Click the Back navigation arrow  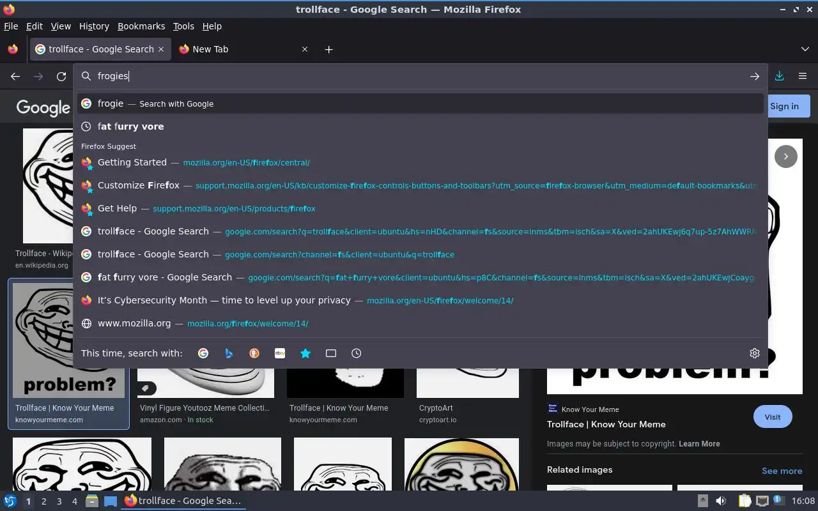15,76
